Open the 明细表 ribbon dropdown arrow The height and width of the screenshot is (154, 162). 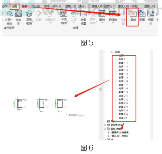113,23
